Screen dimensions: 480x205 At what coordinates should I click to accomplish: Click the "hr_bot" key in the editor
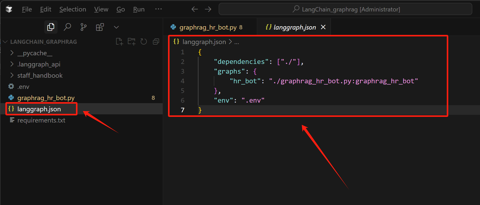pos(245,81)
